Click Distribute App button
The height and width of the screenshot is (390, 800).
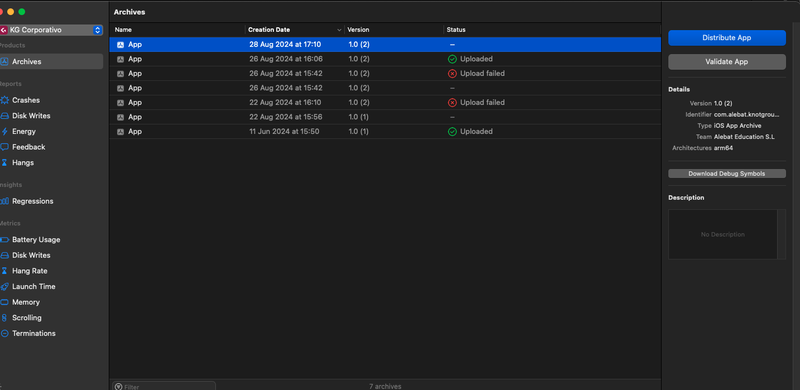coord(726,38)
